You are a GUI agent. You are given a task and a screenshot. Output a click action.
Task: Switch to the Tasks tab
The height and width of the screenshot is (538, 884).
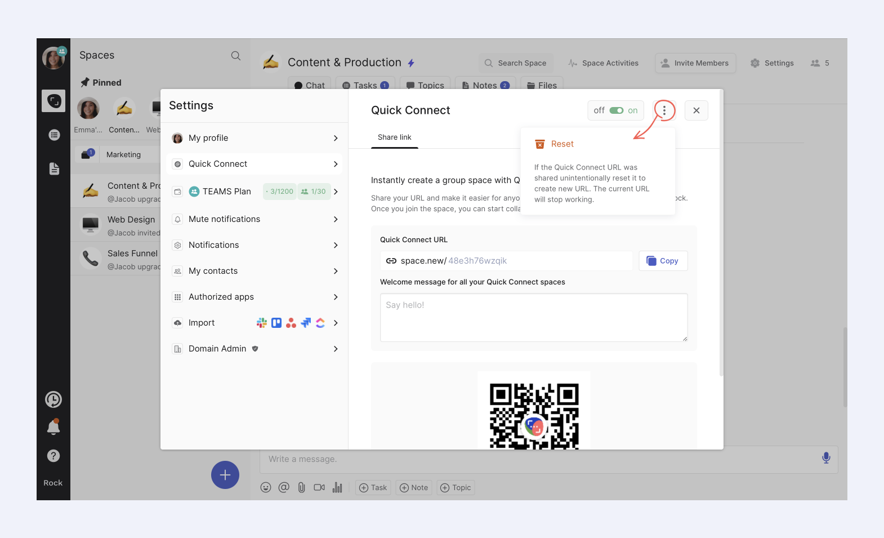pos(365,85)
